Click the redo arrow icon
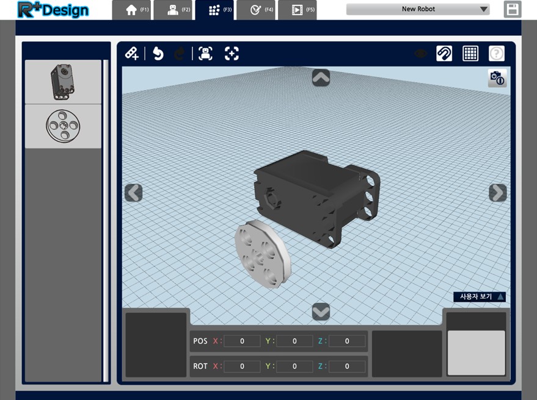The width and height of the screenshot is (537, 400). (180, 54)
